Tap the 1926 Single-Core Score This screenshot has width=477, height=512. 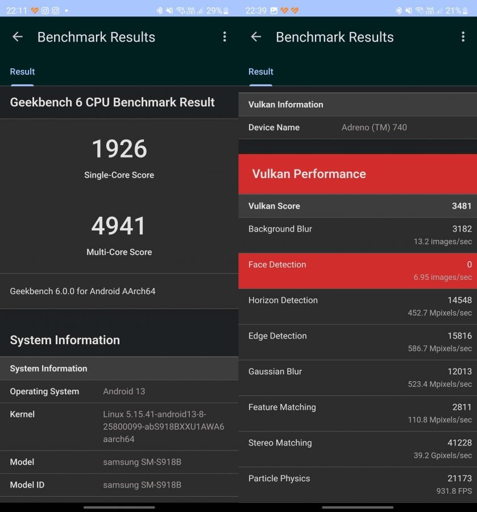tap(119, 149)
